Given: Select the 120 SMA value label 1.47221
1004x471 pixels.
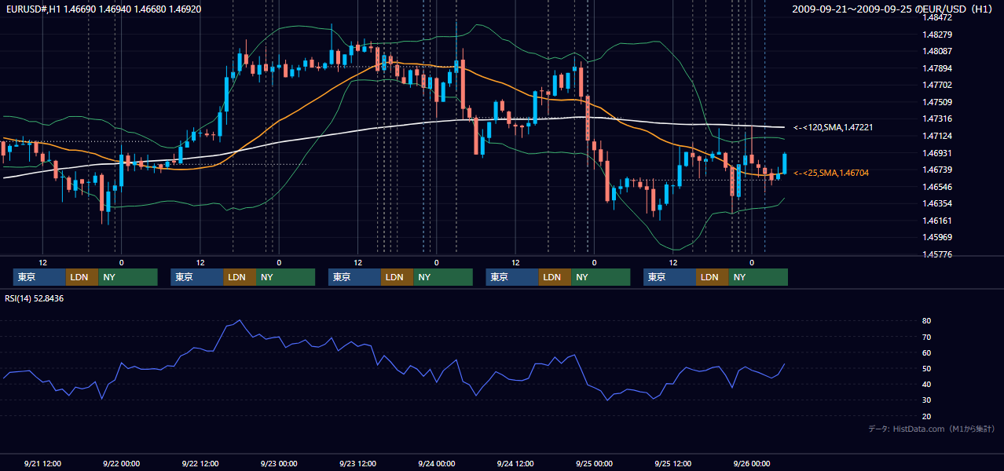Looking at the screenshot, I should click(834, 127).
